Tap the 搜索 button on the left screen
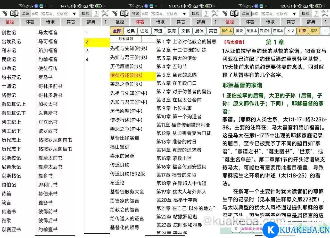330x238 pixels. pos(86,13)
